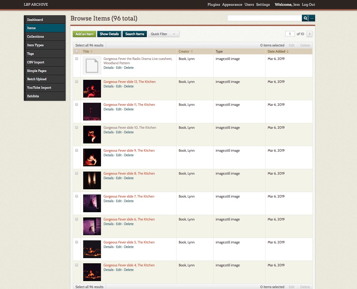Select checkbox for slide 11 item

tap(76, 105)
